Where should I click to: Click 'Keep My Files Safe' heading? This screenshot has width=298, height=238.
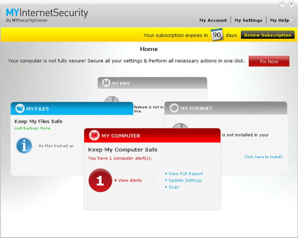[x=38, y=121]
